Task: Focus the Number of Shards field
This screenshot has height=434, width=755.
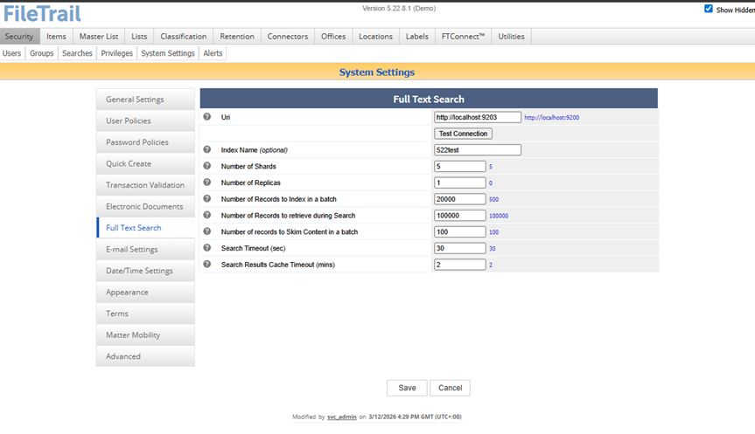Action: [x=460, y=166]
